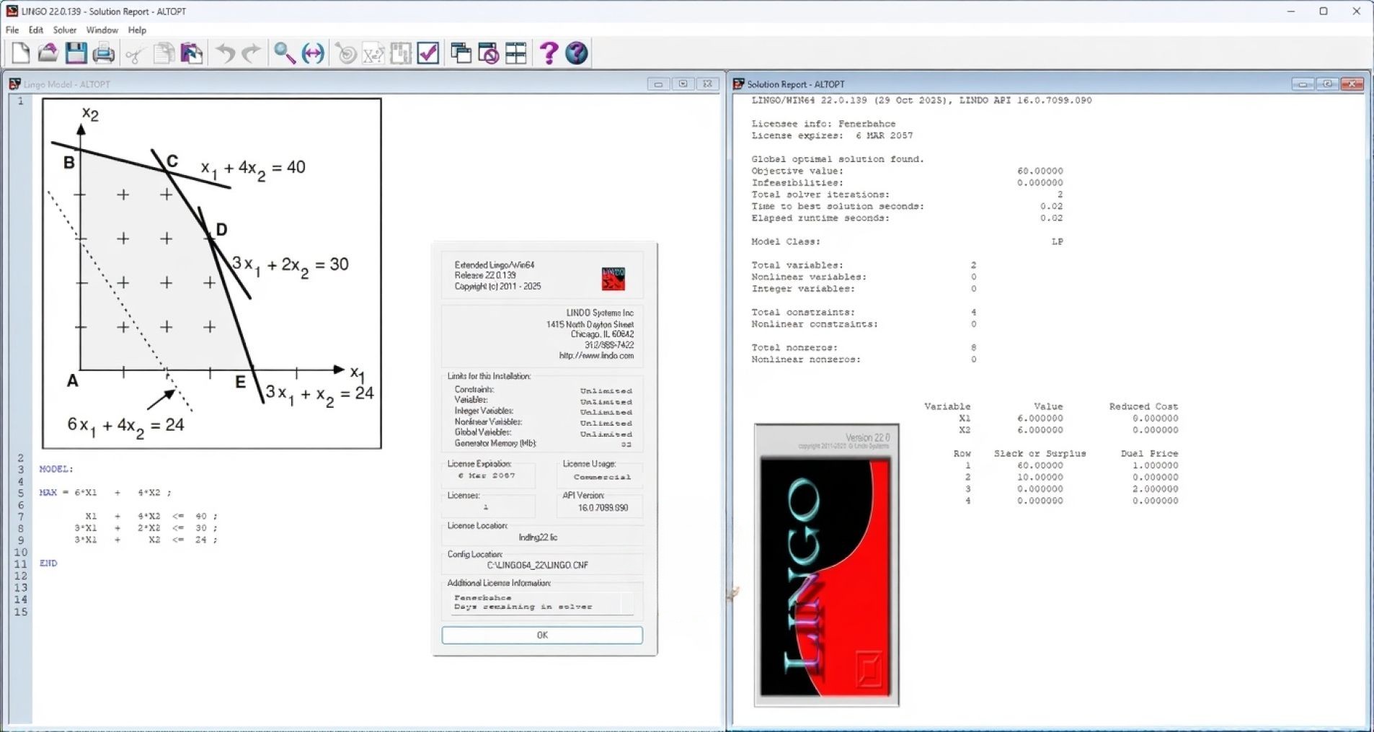Maximize the Lingo Model ALTOPT child window
The height and width of the screenshot is (732, 1374).
pos(683,84)
